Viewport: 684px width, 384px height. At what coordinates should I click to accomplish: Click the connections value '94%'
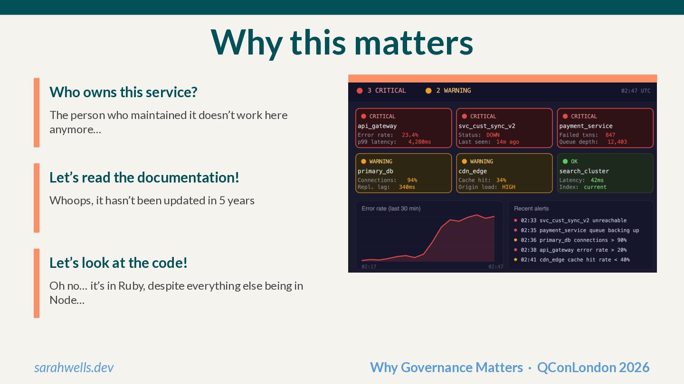point(412,180)
